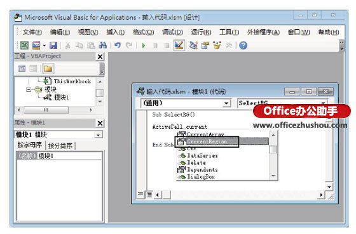
Task: Select 模块1 in the project tree
Action: coord(61,98)
